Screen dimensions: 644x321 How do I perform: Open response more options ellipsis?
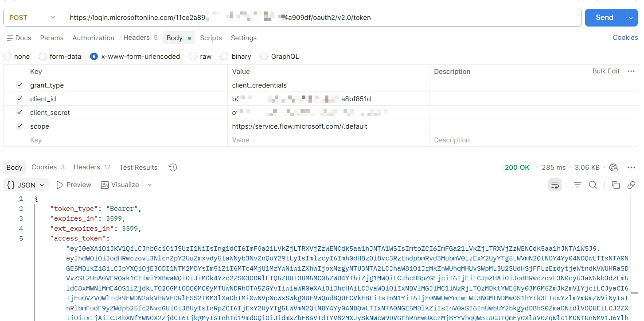click(632, 167)
